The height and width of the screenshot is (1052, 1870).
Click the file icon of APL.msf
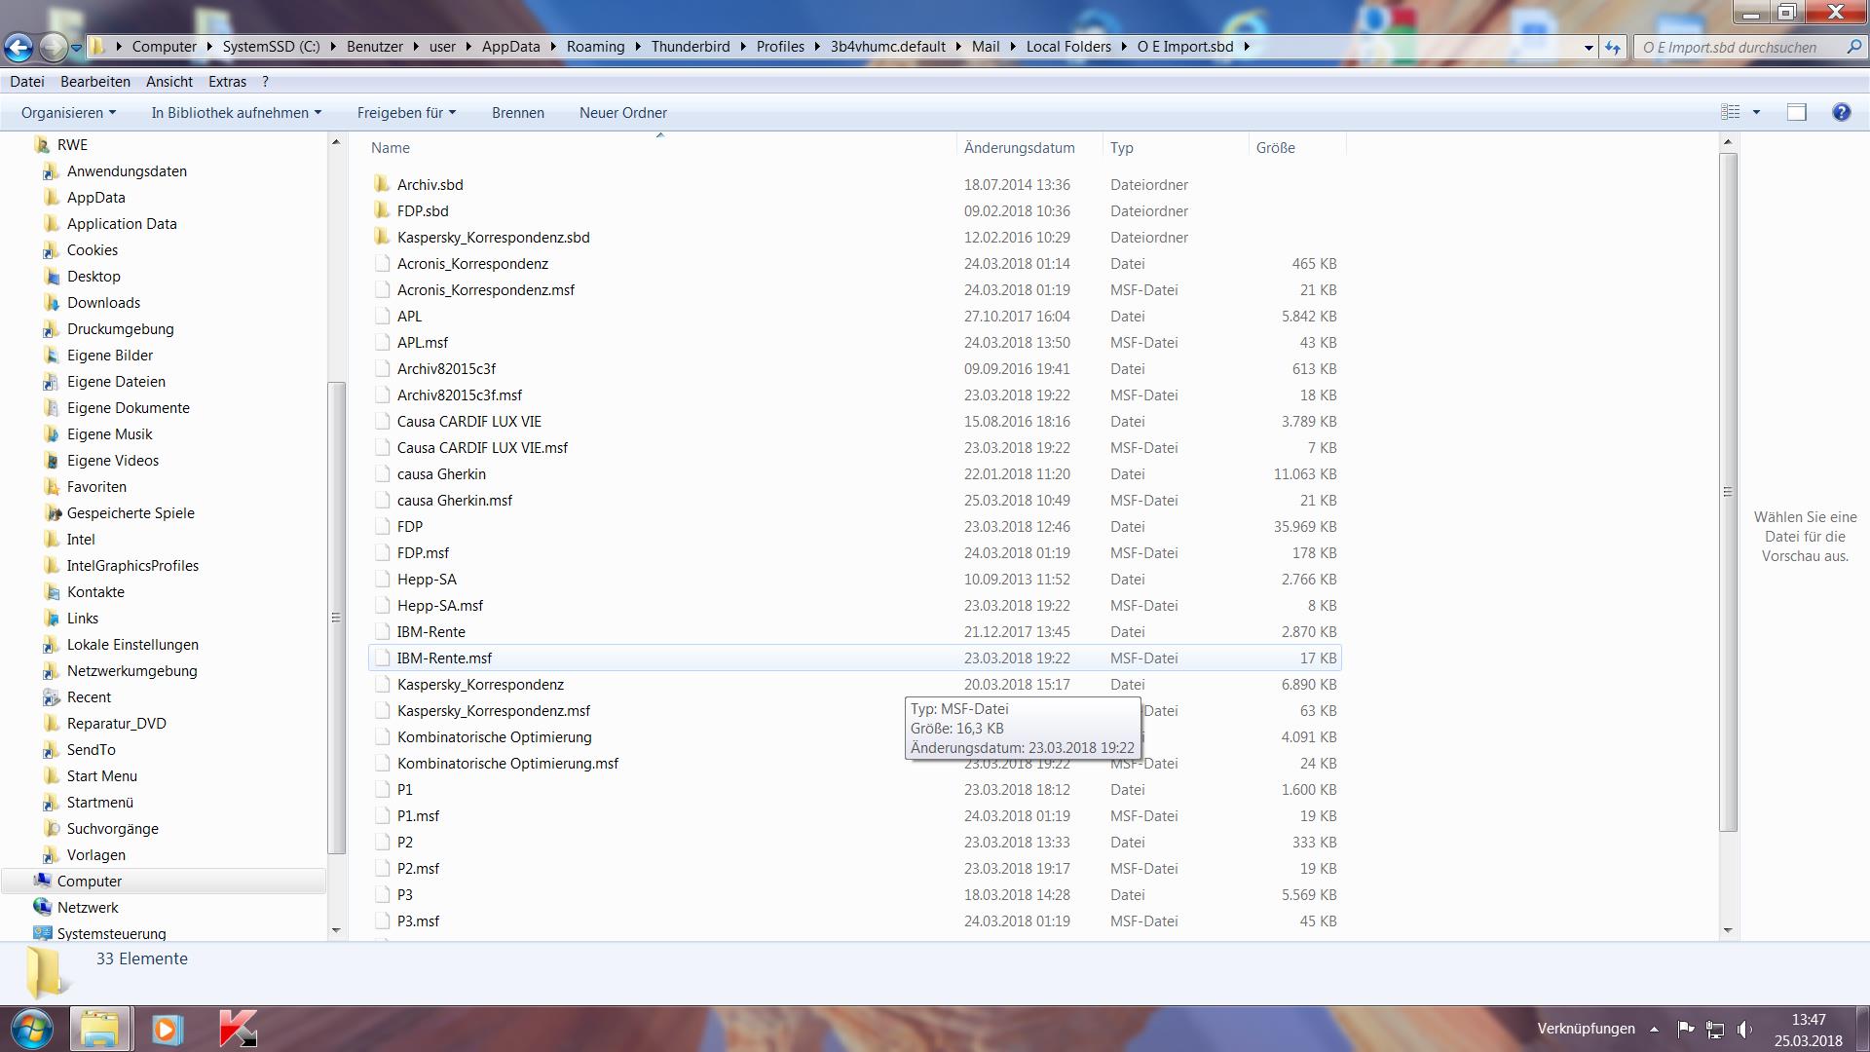(x=382, y=342)
